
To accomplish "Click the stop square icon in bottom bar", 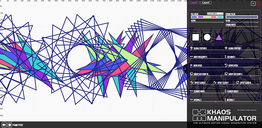I will point(10,125).
